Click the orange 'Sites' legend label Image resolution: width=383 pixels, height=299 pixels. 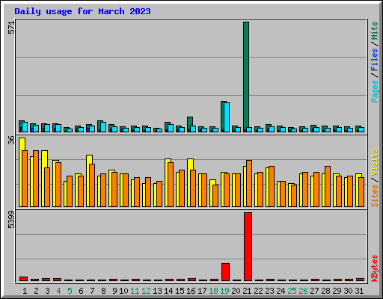click(x=374, y=196)
